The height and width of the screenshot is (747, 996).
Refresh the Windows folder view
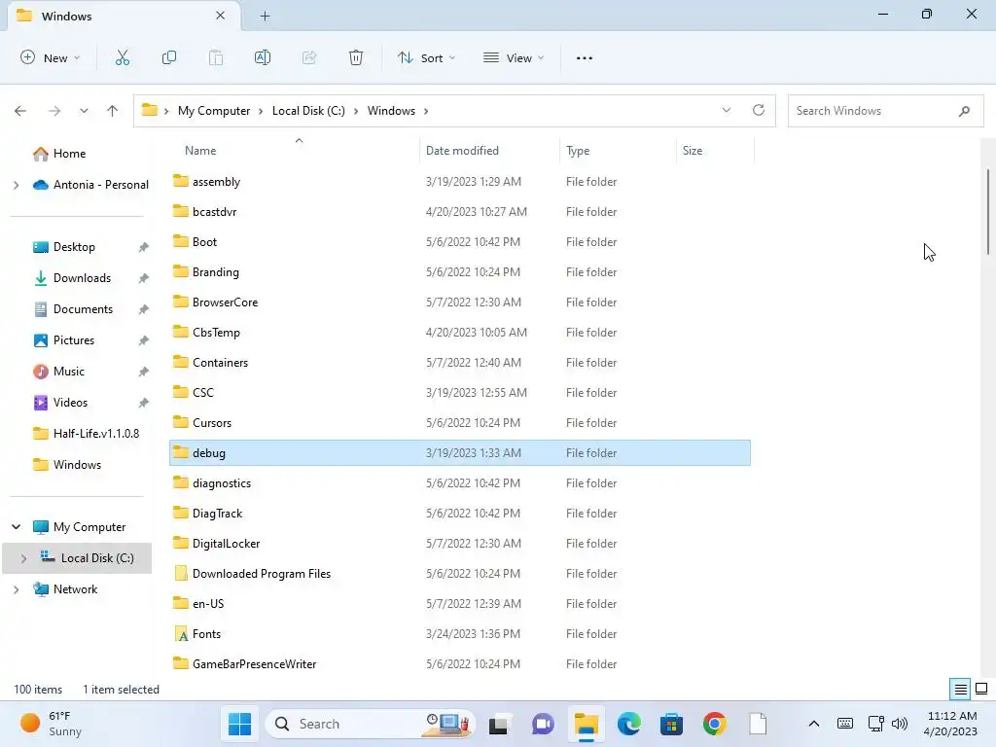point(759,110)
